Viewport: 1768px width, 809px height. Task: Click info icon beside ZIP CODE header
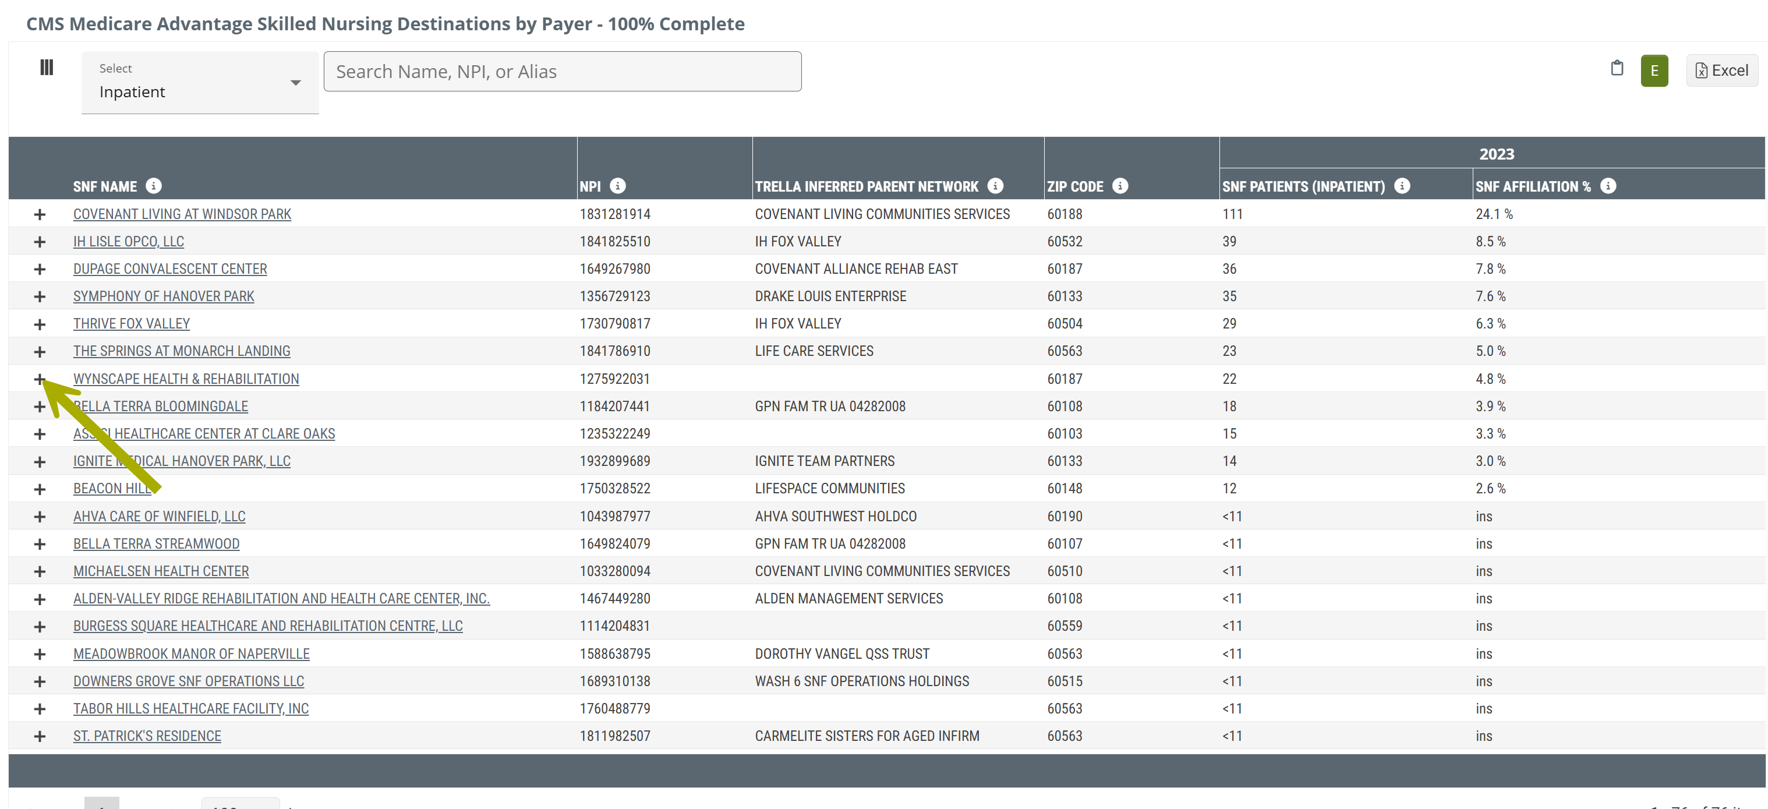pos(1119,186)
